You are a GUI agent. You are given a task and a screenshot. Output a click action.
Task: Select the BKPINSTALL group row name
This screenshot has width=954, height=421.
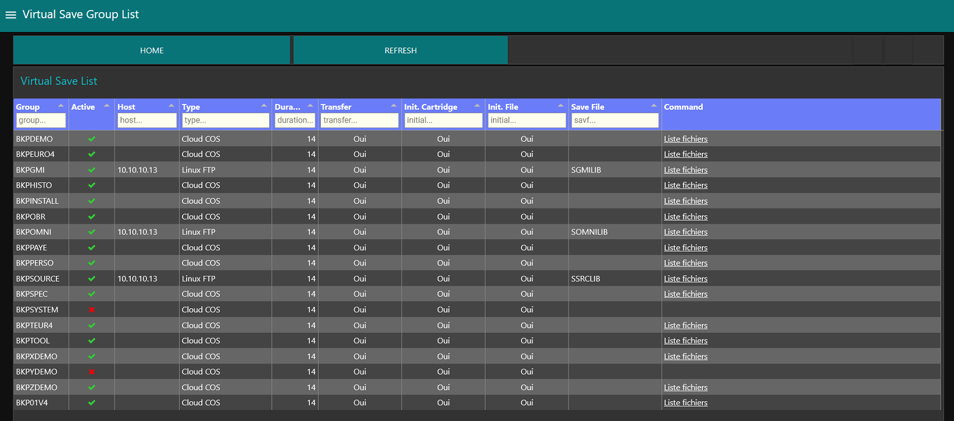tap(37, 201)
